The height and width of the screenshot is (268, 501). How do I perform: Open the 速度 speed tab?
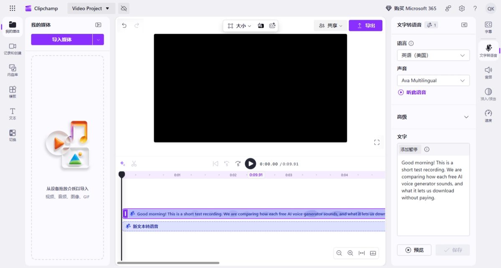click(488, 115)
